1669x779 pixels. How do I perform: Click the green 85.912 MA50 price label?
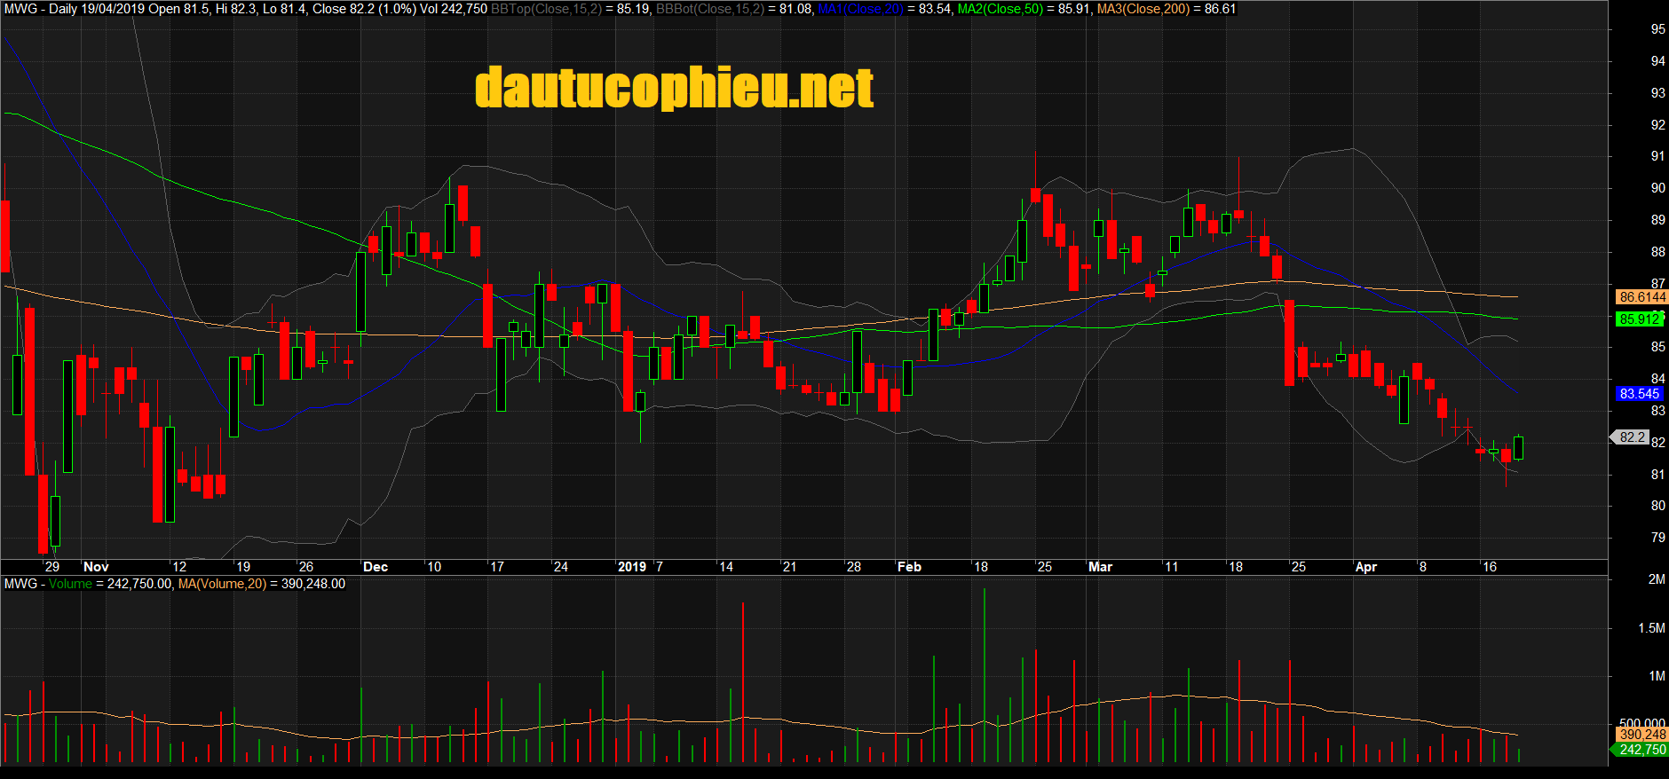[x=1639, y=319]
